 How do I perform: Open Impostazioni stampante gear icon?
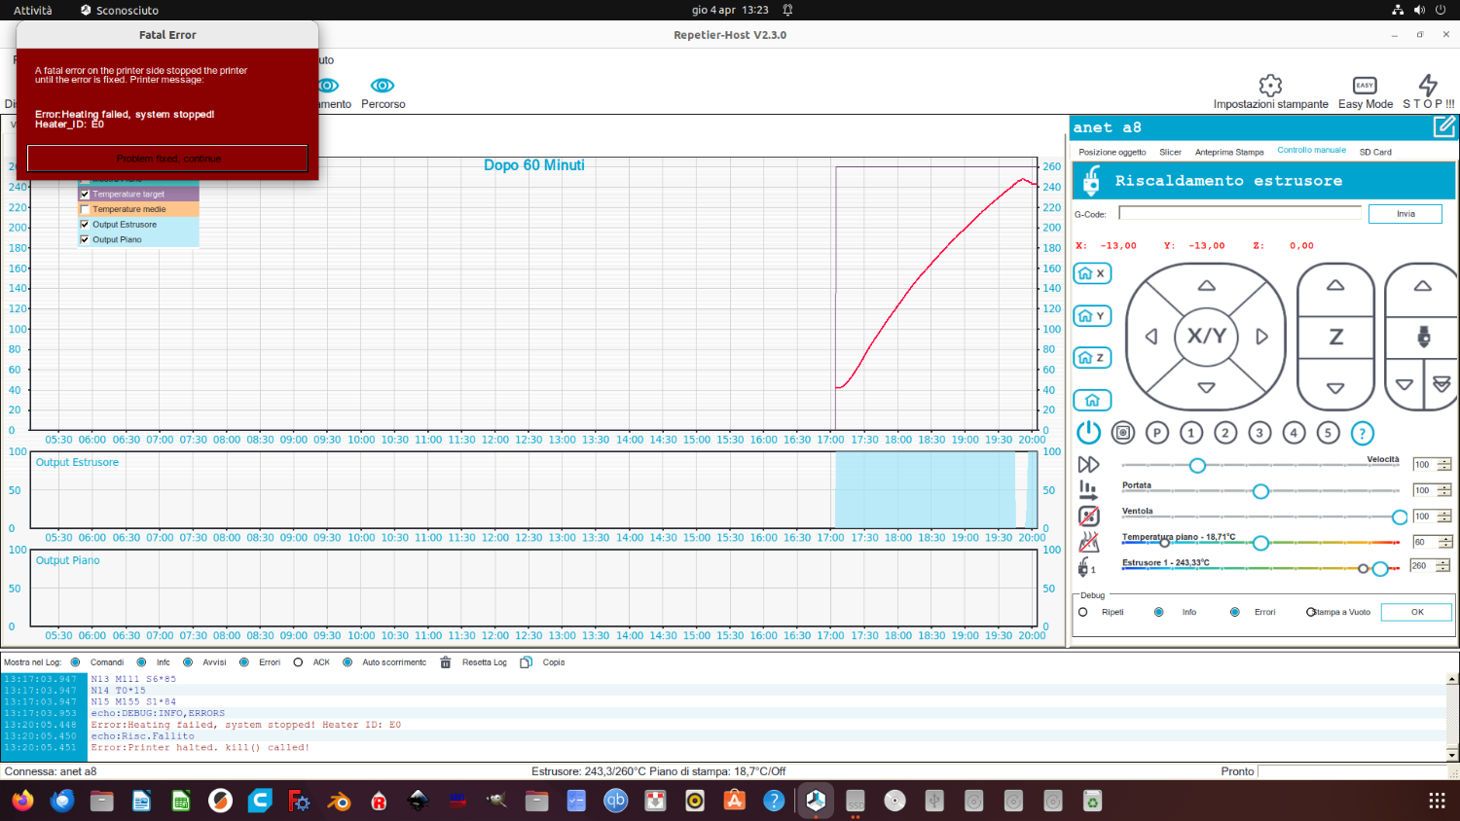pos(1270,86)
